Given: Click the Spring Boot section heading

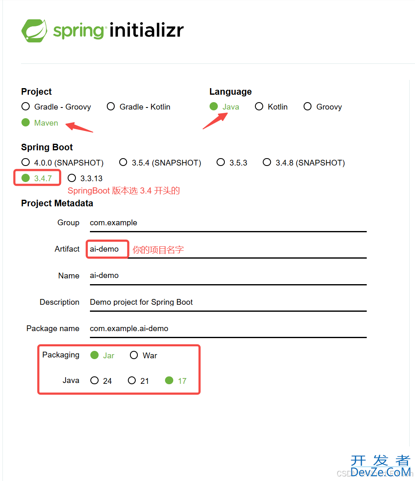Looking at the screenshot, I should 47,147.
